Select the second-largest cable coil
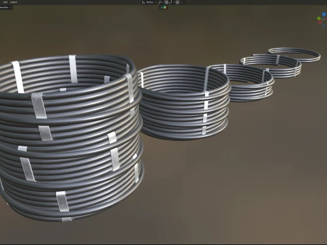Image resolution: width=327 pixels, height=245 pixels. tap(184, 102)
